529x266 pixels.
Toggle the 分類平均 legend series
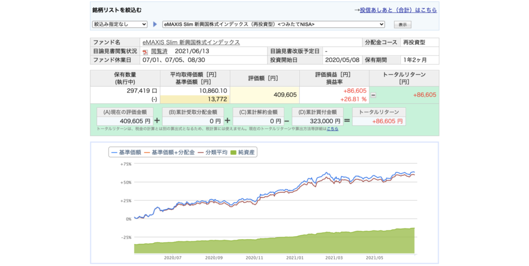pos(212,153)
